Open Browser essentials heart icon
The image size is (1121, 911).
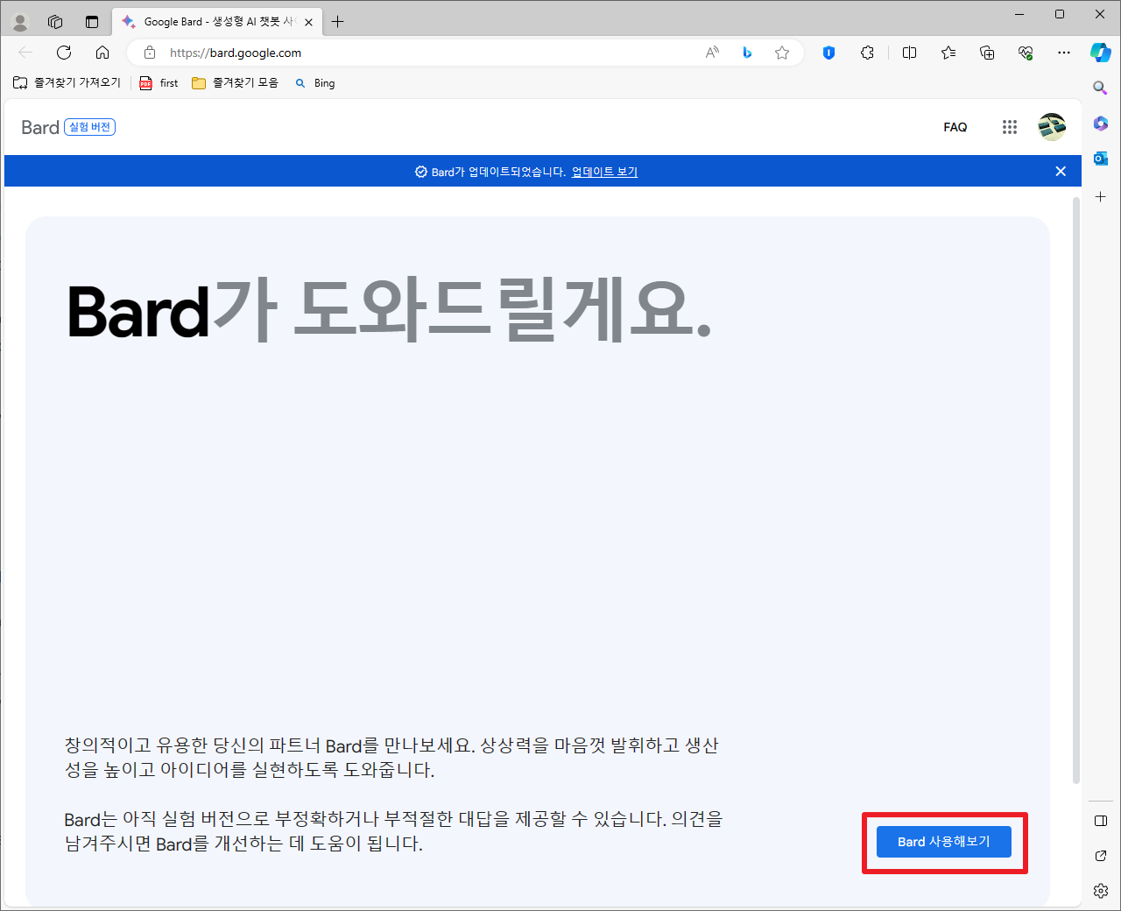[x=1026, y=53]
